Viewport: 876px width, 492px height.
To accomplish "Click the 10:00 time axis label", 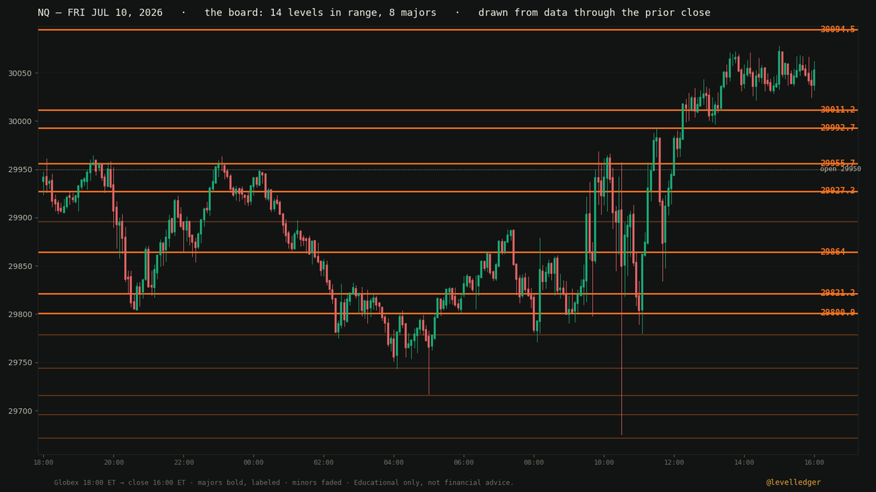I will point(604,462).
